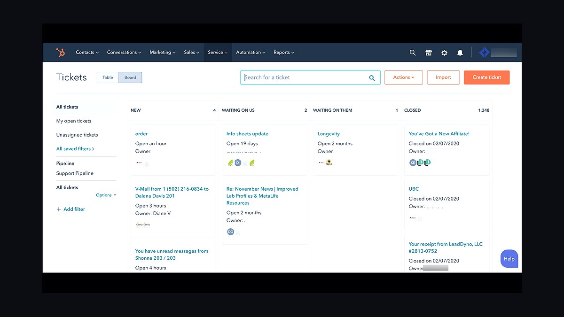Open the notifications bell
This screenshot has height=317, width=564.
coord(460,53)
